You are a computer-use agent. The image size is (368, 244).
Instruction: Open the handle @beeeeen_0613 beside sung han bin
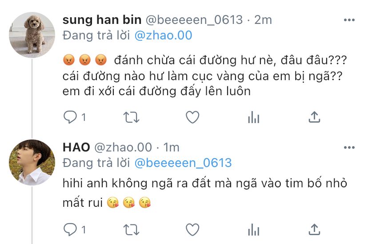coord(194,19)
